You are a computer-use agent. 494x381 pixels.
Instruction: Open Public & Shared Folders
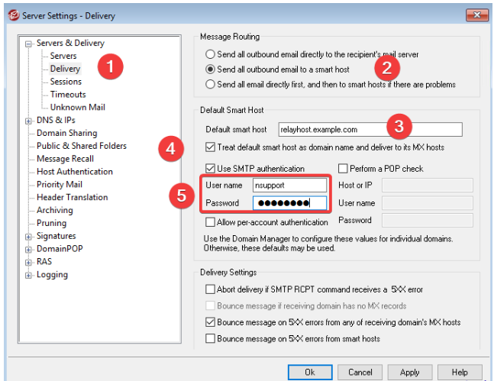coord(82,146)
